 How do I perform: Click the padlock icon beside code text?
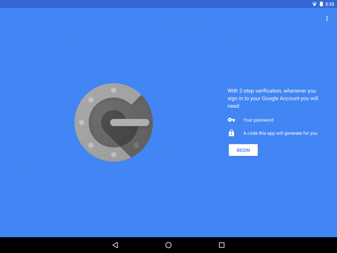click(x=231, y=133)
